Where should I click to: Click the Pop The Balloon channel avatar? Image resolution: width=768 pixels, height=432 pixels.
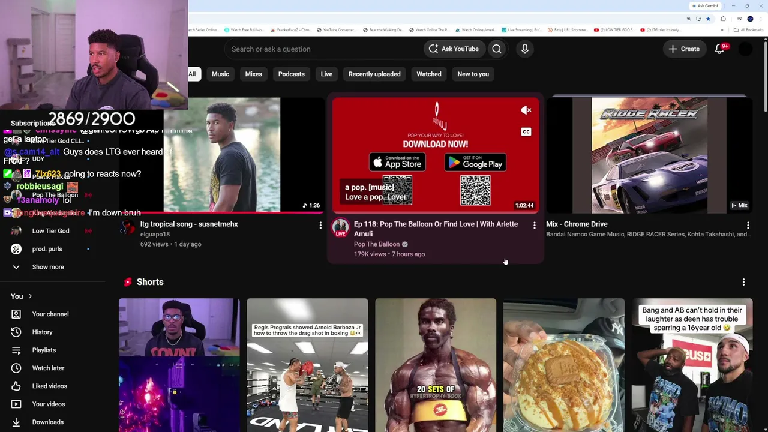pyautogui.click(x=341, y=227)
